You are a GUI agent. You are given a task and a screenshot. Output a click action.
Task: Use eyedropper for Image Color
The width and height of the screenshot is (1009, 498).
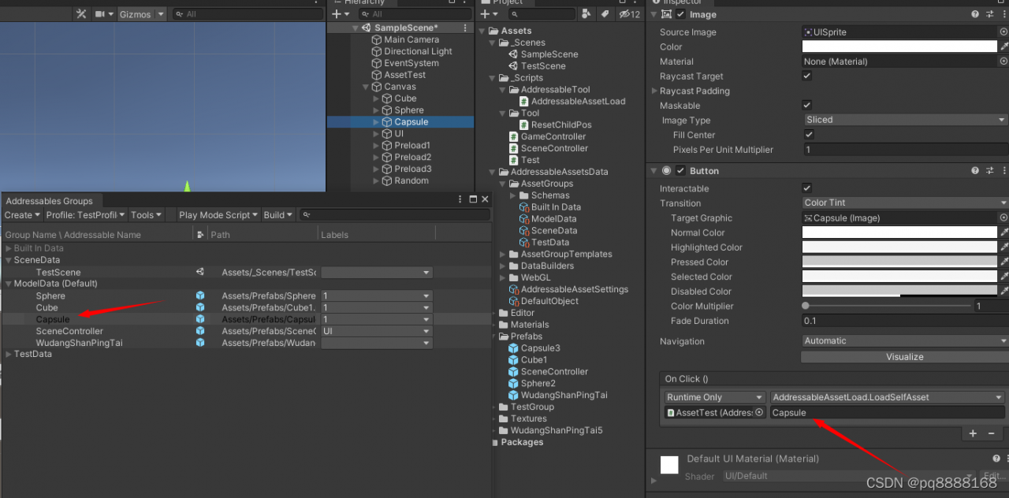click(x=1003, y=46)
